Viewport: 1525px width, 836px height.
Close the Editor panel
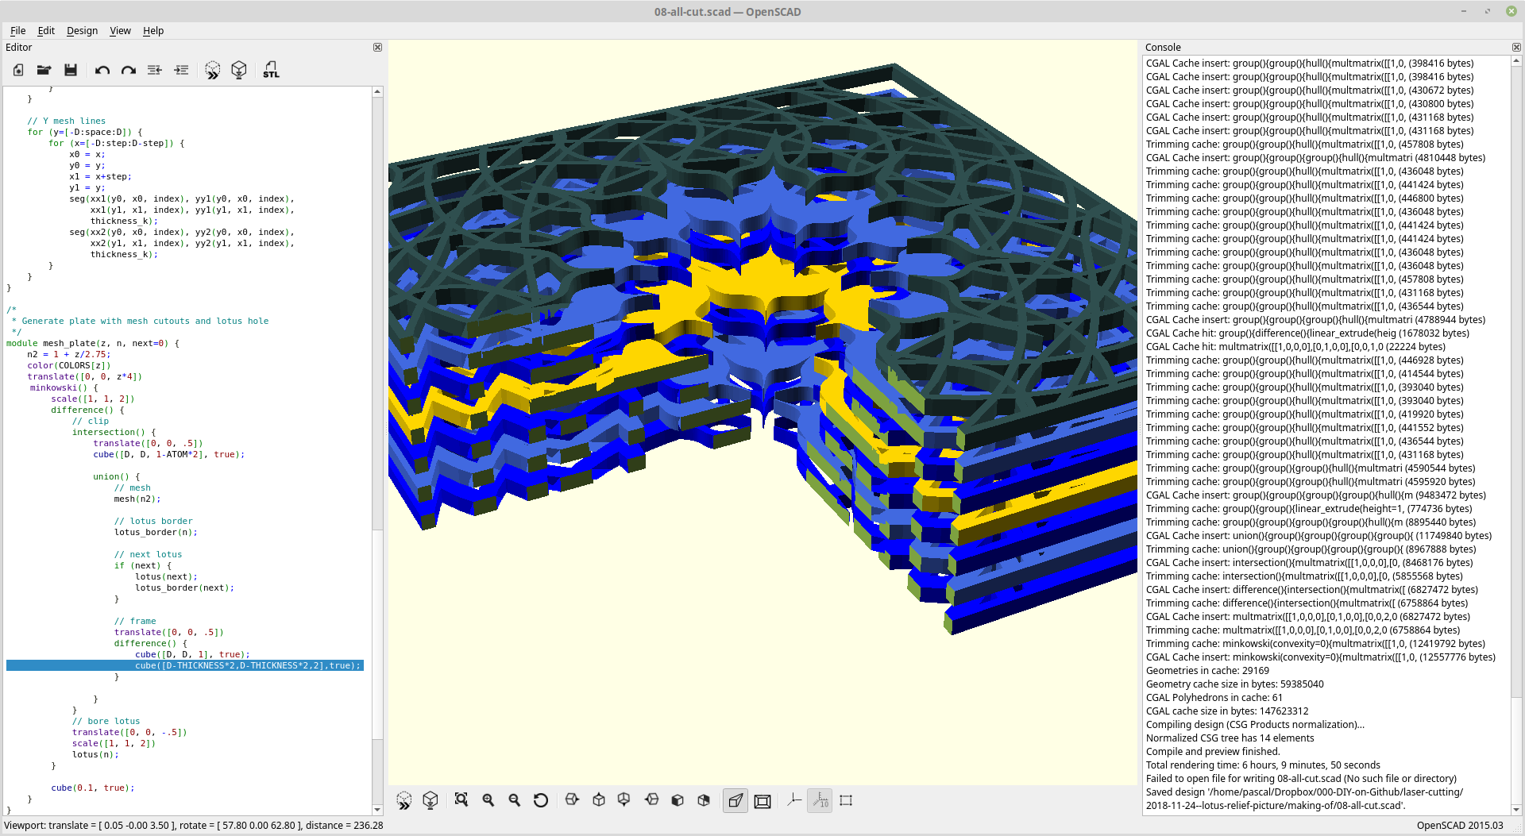click(378, 48)
